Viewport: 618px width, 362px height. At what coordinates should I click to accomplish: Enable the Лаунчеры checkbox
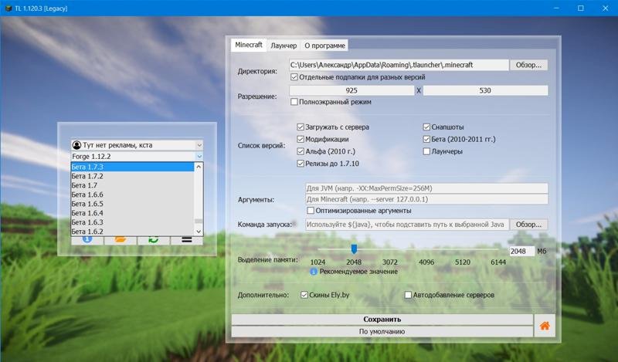pyautogui.click(x=426, y=151)
